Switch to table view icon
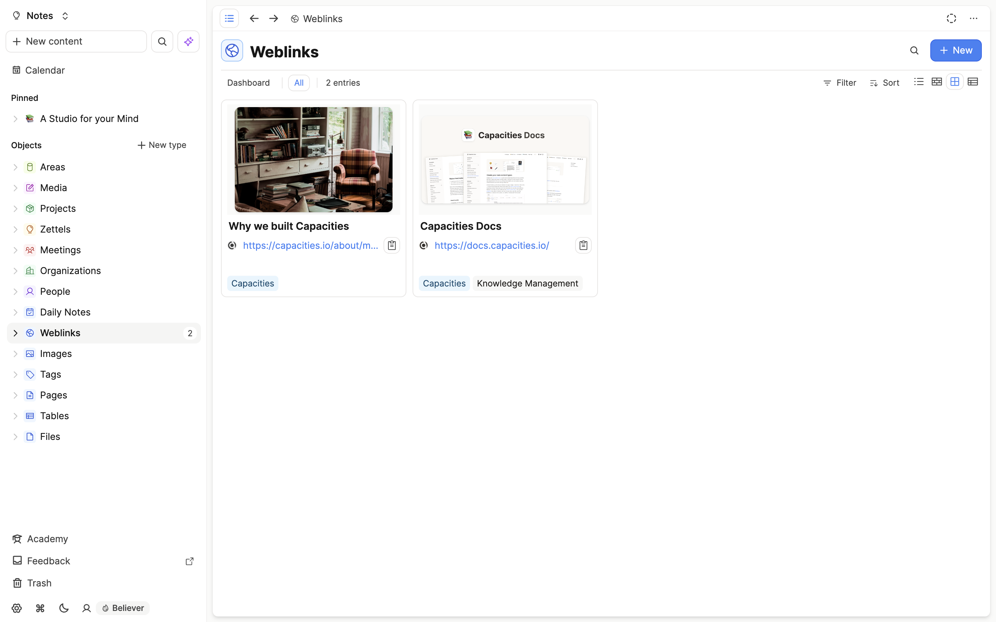The image size is (996, 622). coord(973,82)
